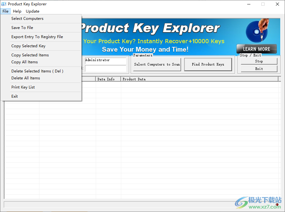
Task: Click the Select Computers to Scan button
Action: coord(157,64)
